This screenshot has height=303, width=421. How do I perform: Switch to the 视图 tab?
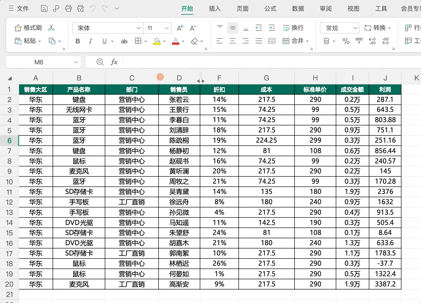[x=353, y=8]
